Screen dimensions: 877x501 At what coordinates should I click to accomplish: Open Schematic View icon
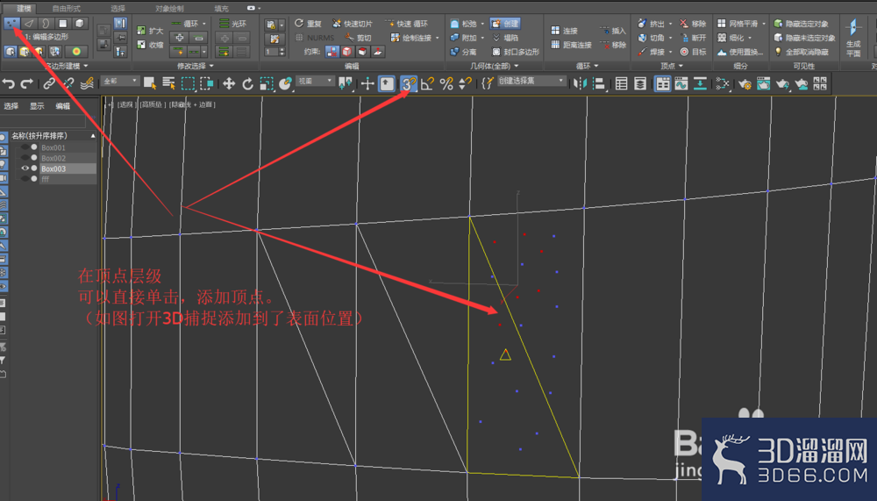pos(700,84)
